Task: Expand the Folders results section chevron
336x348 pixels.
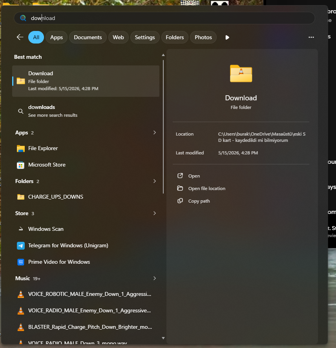Action: (x=155, y=181)
